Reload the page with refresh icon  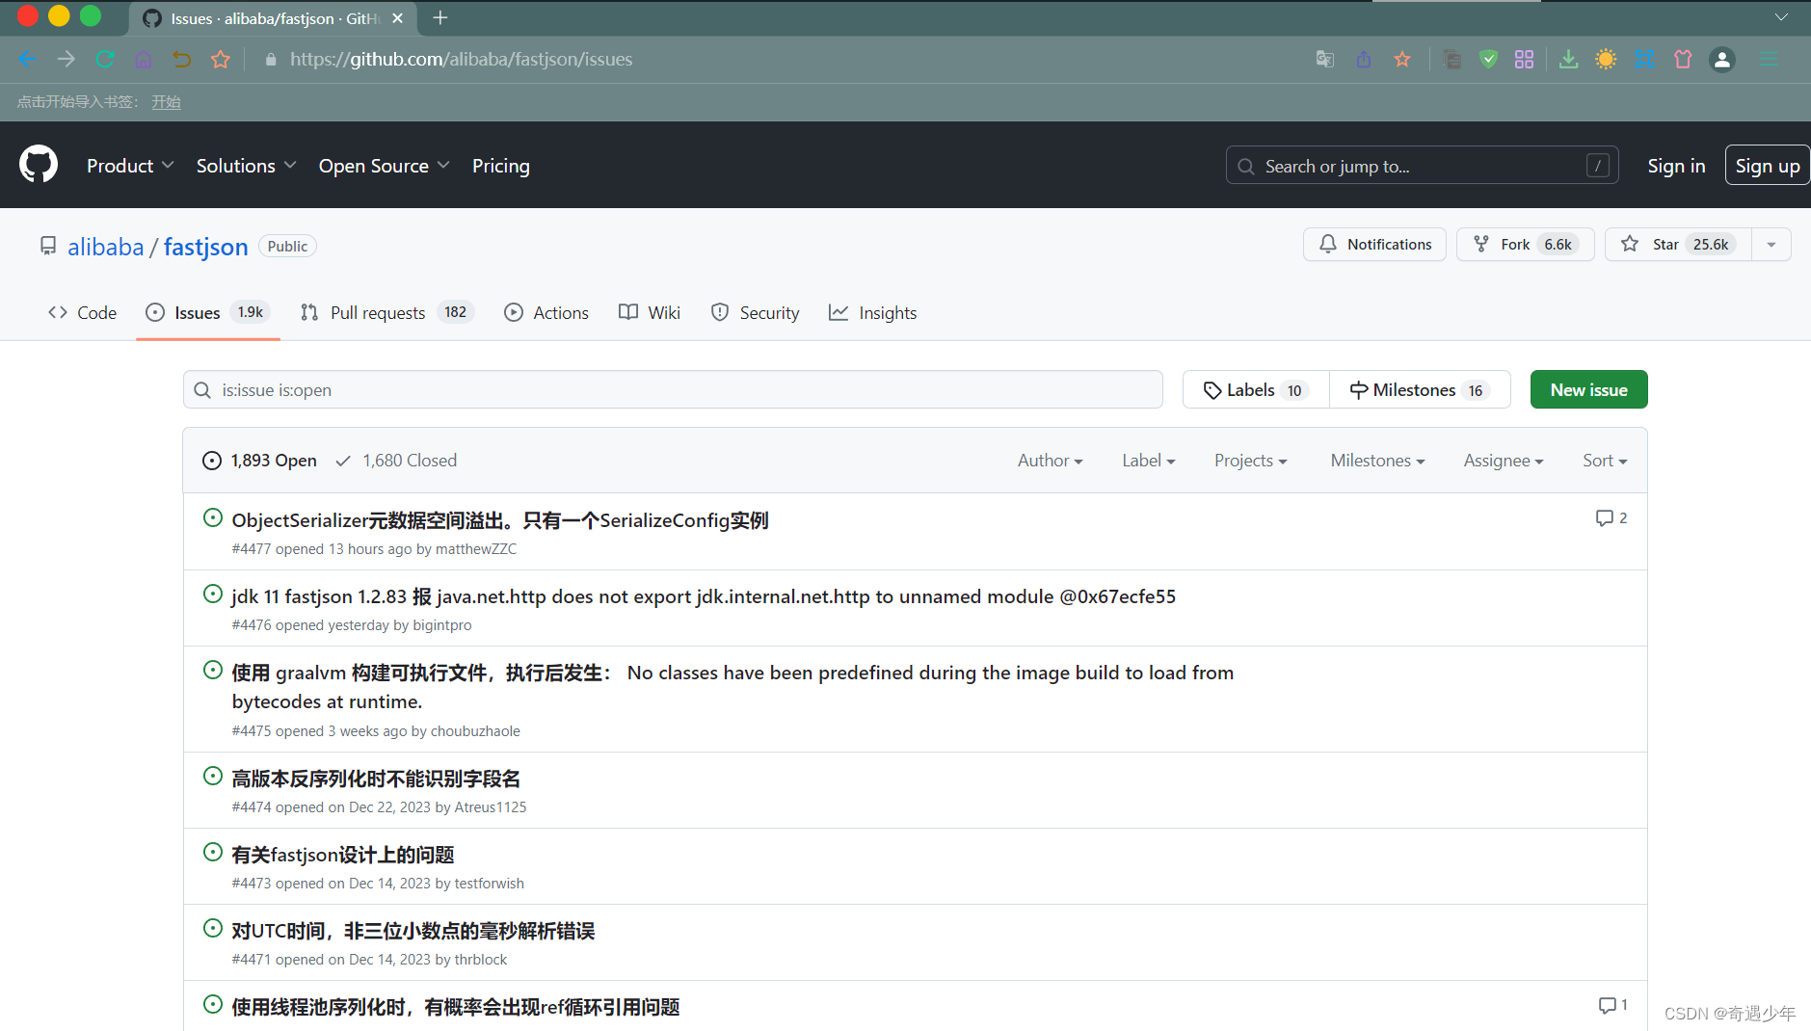tap(105, 59)
